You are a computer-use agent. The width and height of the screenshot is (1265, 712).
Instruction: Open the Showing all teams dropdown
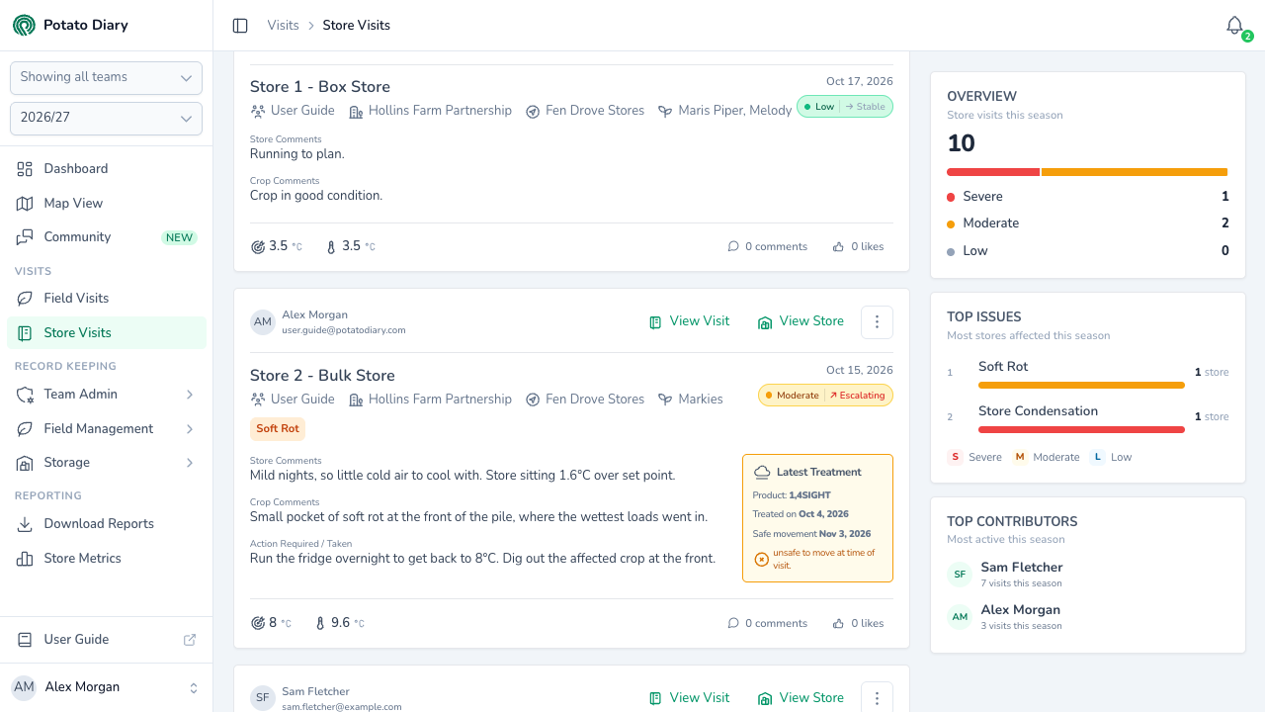106,77
